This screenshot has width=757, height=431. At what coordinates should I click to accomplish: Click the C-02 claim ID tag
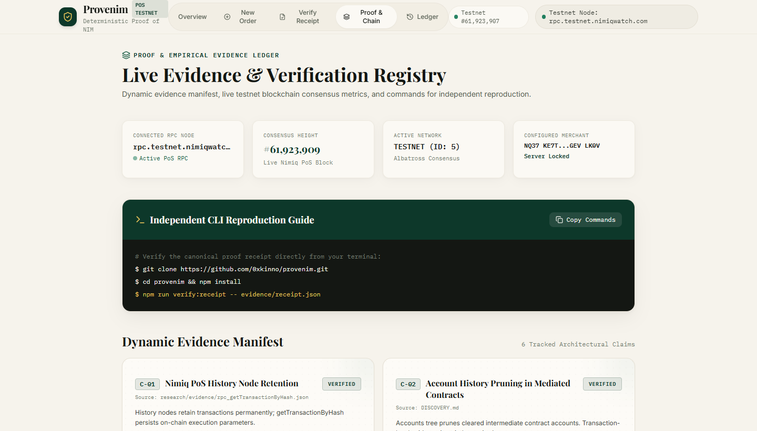408,384
